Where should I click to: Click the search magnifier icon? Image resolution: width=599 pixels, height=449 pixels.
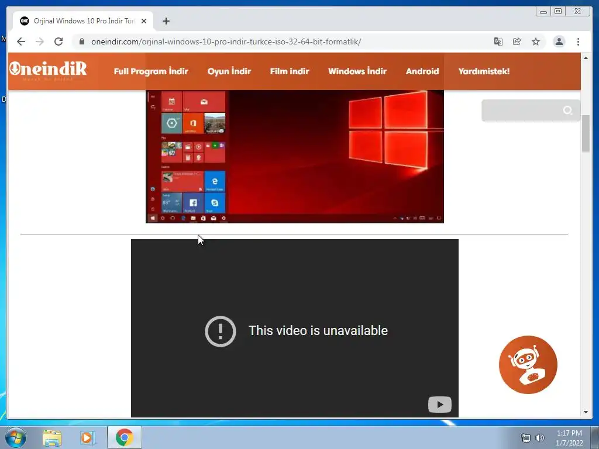[x=567, y=110]
